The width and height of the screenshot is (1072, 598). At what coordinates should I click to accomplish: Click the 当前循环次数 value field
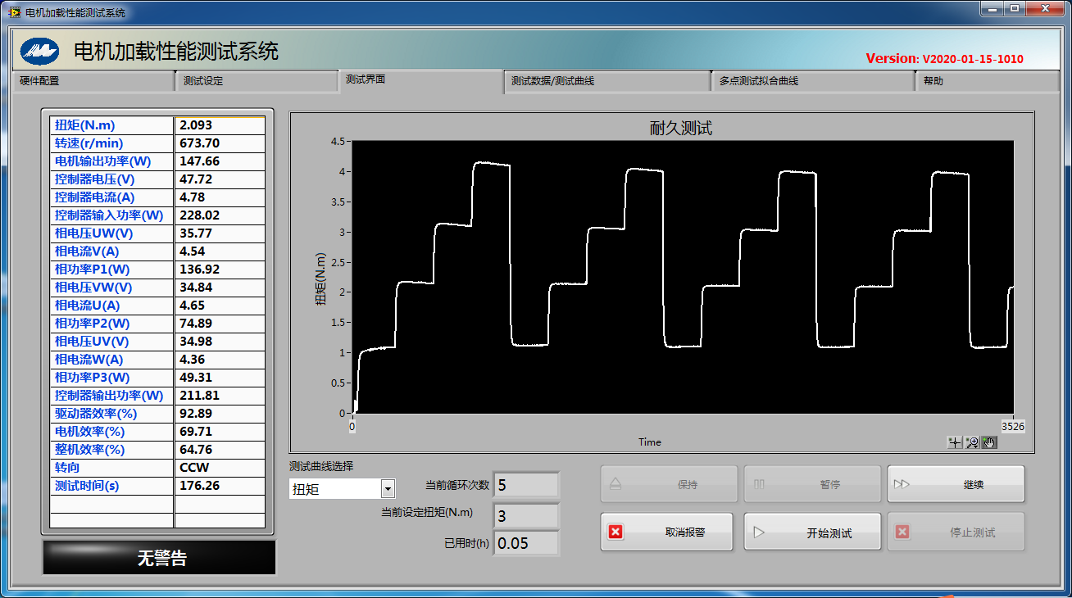coord(526,485)
